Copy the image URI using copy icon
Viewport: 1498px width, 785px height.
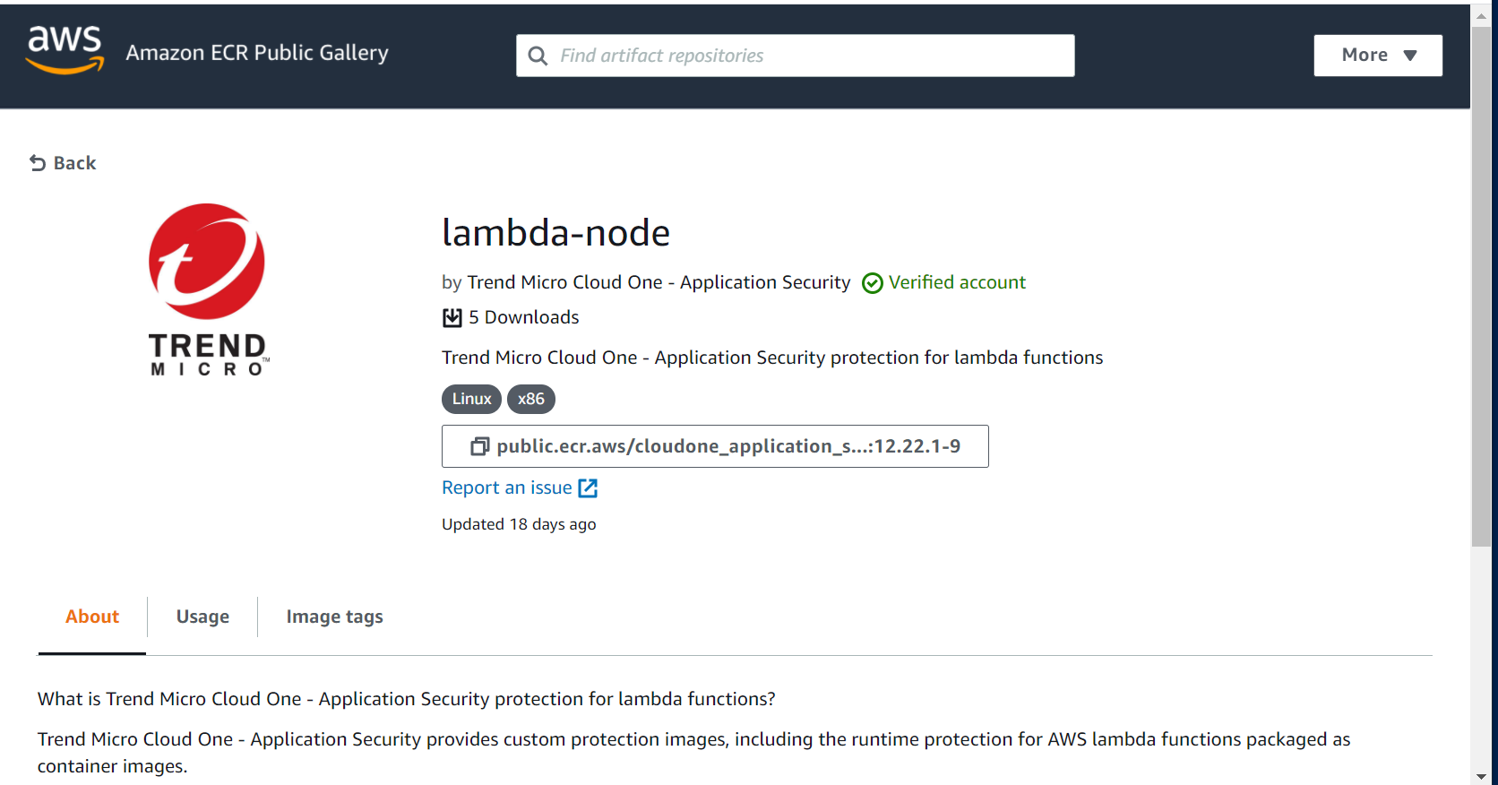point(480,446)
